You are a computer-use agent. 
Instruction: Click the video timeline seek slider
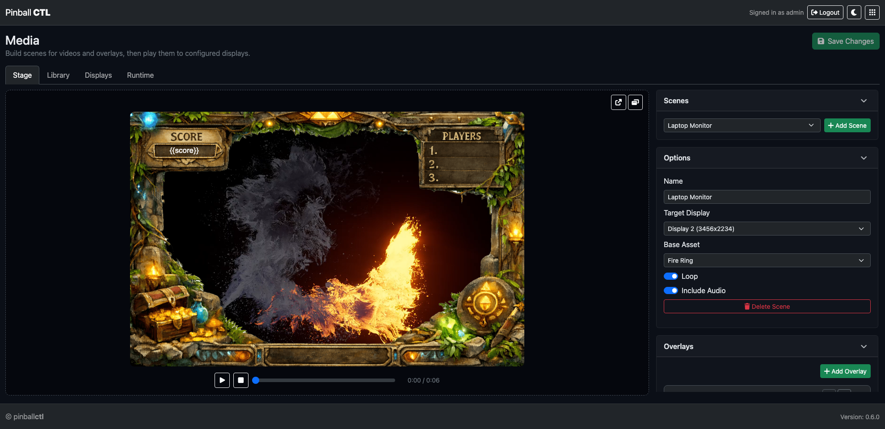pyautogui.click(x=325, y=380)
